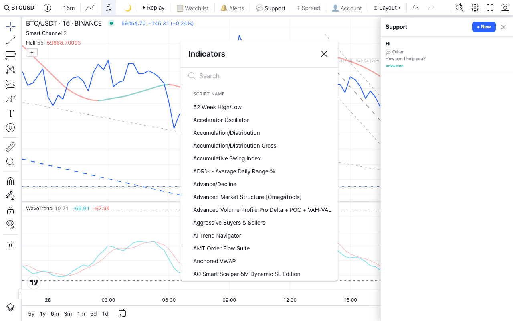Close the Support side panel
This screenshot has width=513, height=321.
pyautogui.click(x=504, y=27)
